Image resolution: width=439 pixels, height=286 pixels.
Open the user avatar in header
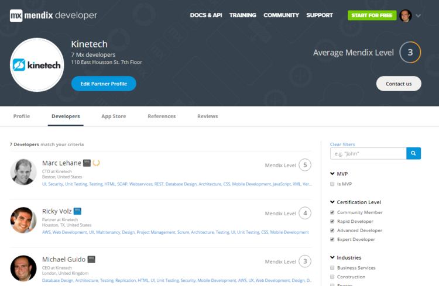coord(406,16)
